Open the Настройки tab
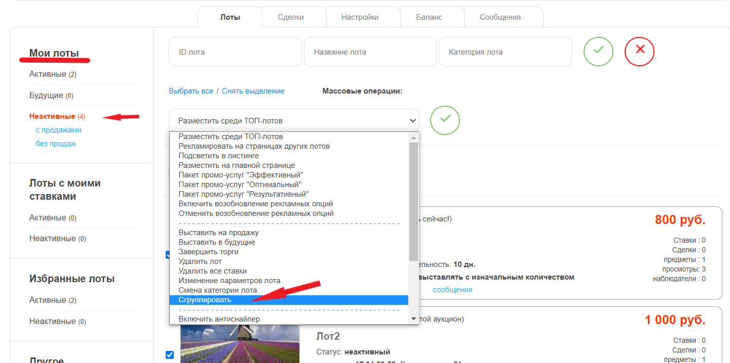The image size is (730, 363). coord(360,17)
